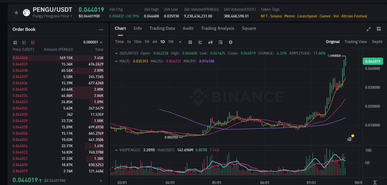Click the NFT token tag

point(264,16)
